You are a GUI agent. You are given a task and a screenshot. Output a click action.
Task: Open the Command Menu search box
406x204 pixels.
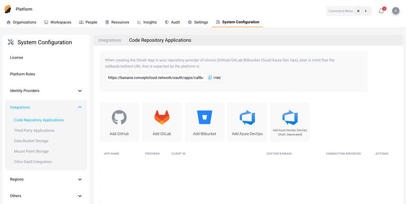tap(349, 11)
